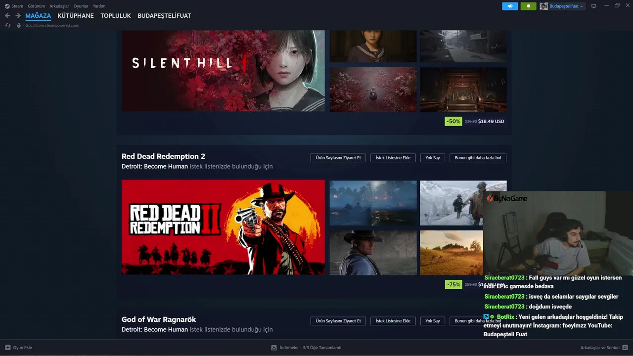
Task: Enter Big Picture mode via monitor icon
Action: click(594, 6)
